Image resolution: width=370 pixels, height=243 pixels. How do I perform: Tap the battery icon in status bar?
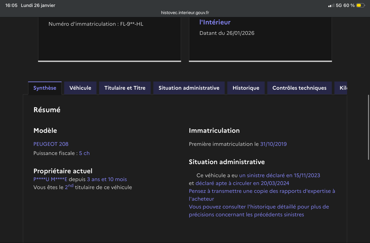[x=360, y=6]
